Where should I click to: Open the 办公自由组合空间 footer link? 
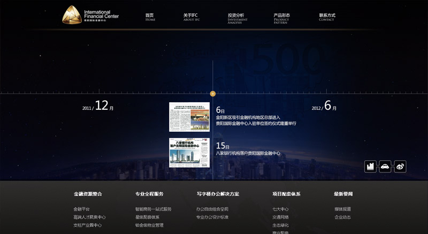(x=212, y=209)
